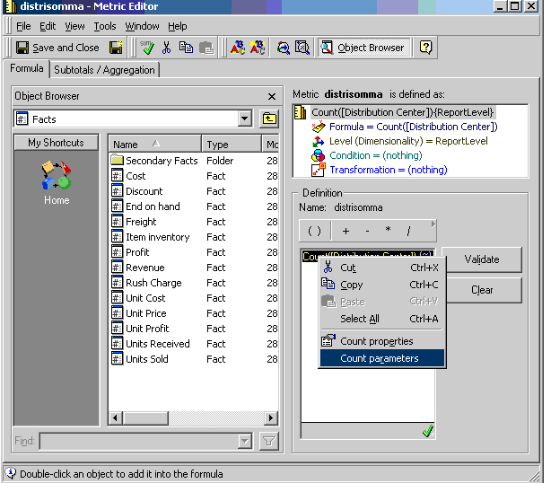
Task: Open the File menu
Action: pos(23,26)
